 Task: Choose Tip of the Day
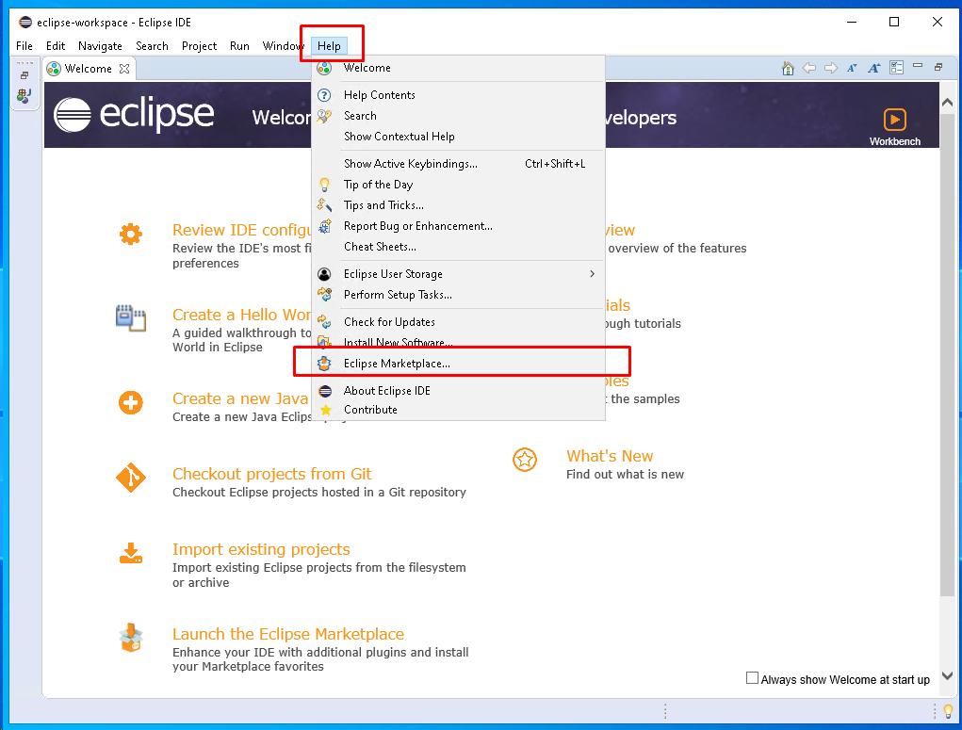tap(458, 185)
